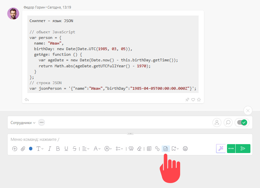Open the green more-options send menu
The image size is (260, 188).
pos(231,148)
